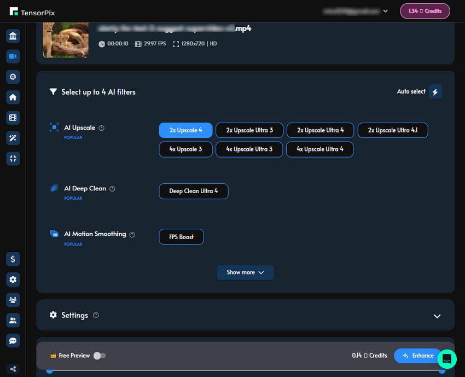Viewport: 465px width, 377px height.
Task: Click the two-person users sidebar icon
Action: 13,320
